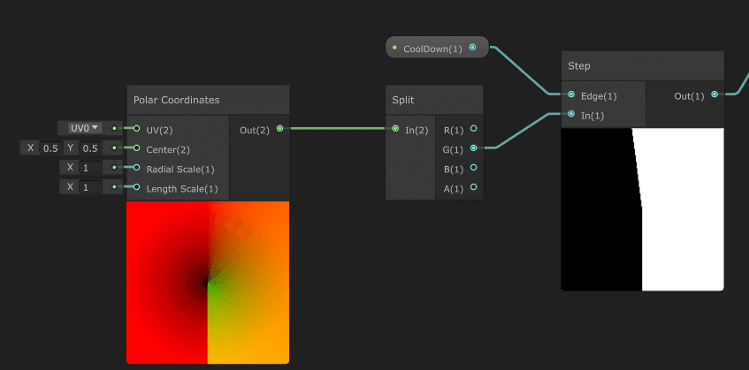This screenshot has height=370, width=749.
Task: Click the Polar Coordinates Out(2) output port
Action: [x=279, y=129]
